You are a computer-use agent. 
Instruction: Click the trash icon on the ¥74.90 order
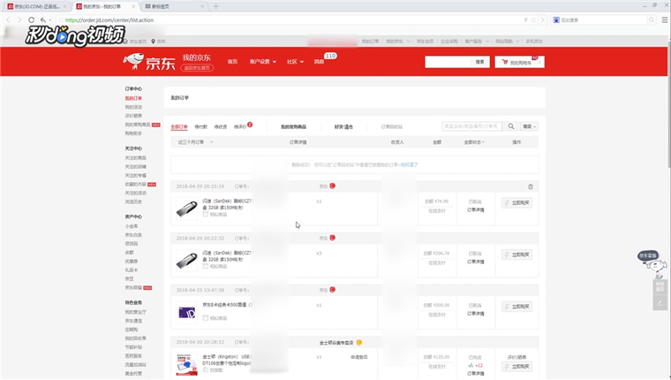tap(531, 186)
